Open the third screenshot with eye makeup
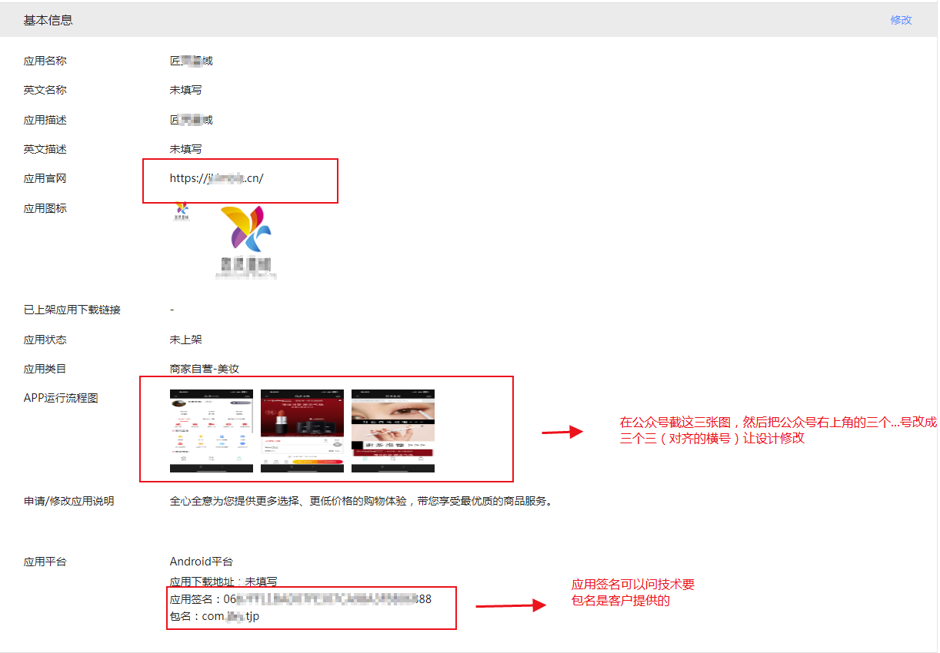 [393, 430]
